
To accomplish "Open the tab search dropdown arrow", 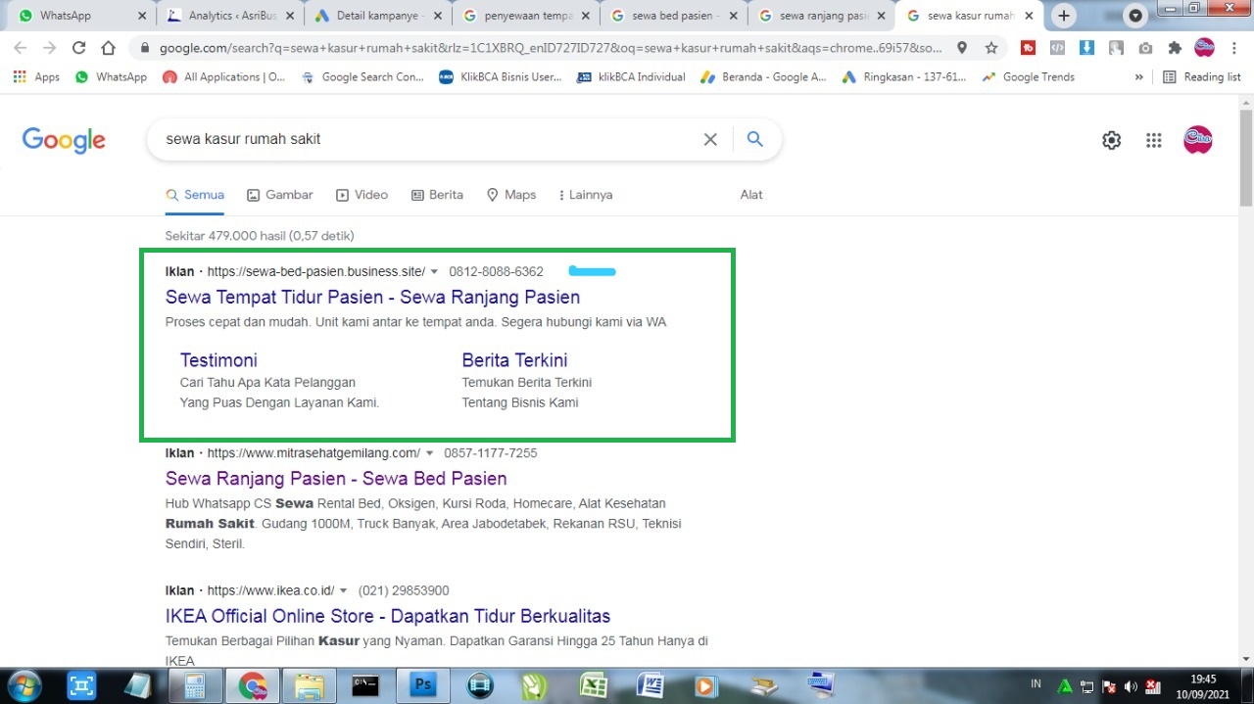I will (1135, 16).
